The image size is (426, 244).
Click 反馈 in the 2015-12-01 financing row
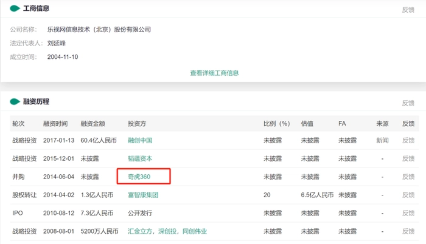[408, 158]
